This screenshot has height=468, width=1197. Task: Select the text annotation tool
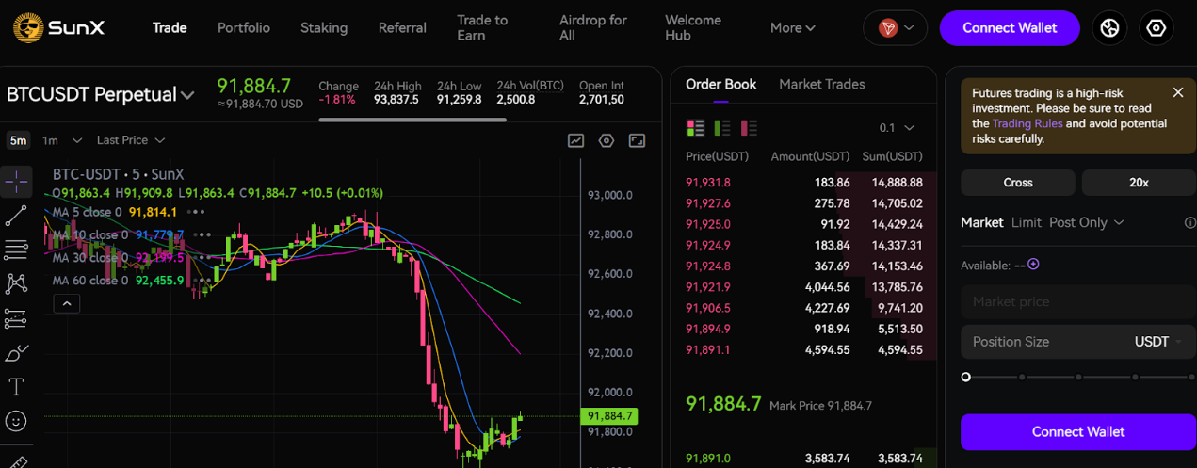click(x=16, y=387)
